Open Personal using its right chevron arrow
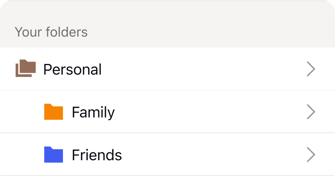The image size is (335, 184). [x=311, y=69]
